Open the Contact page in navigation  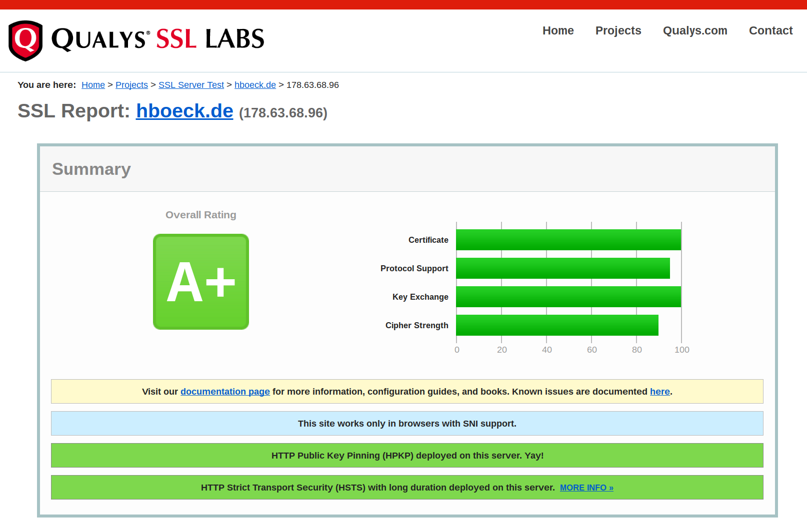(x=770, y=30)
